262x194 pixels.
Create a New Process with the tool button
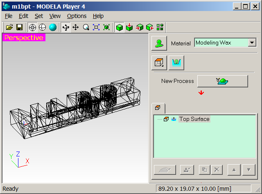(223, 81)
